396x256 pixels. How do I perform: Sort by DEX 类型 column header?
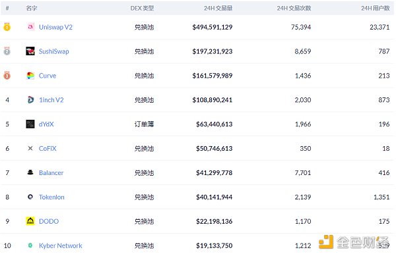142,9
